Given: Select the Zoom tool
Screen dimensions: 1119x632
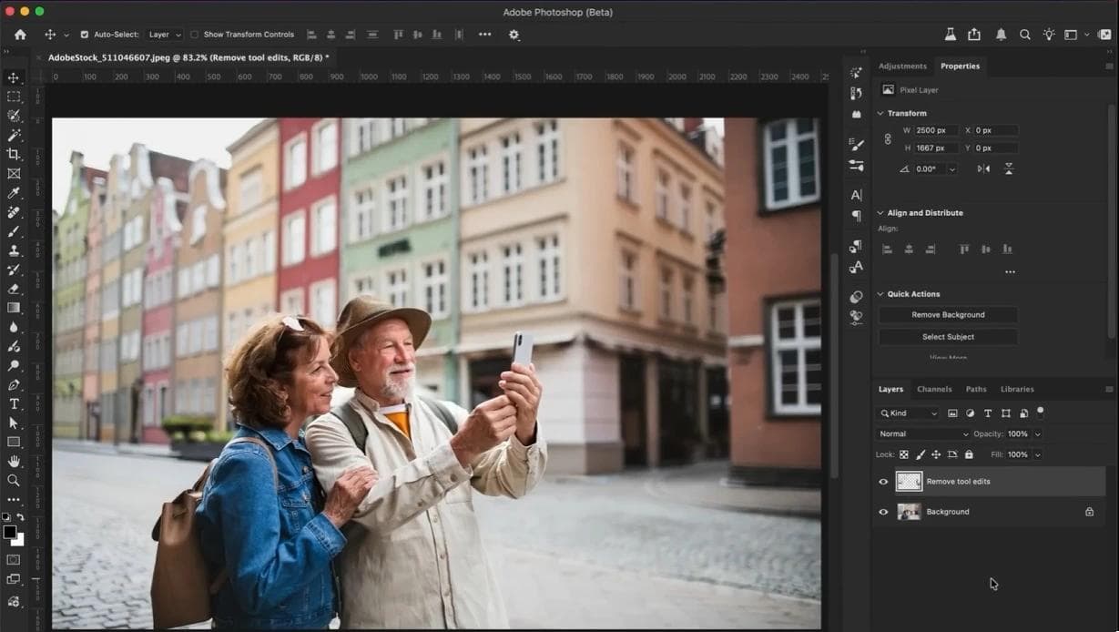Looking at the screenshot, I should (14, 480).
